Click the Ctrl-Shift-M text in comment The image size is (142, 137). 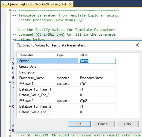[50, 34]
